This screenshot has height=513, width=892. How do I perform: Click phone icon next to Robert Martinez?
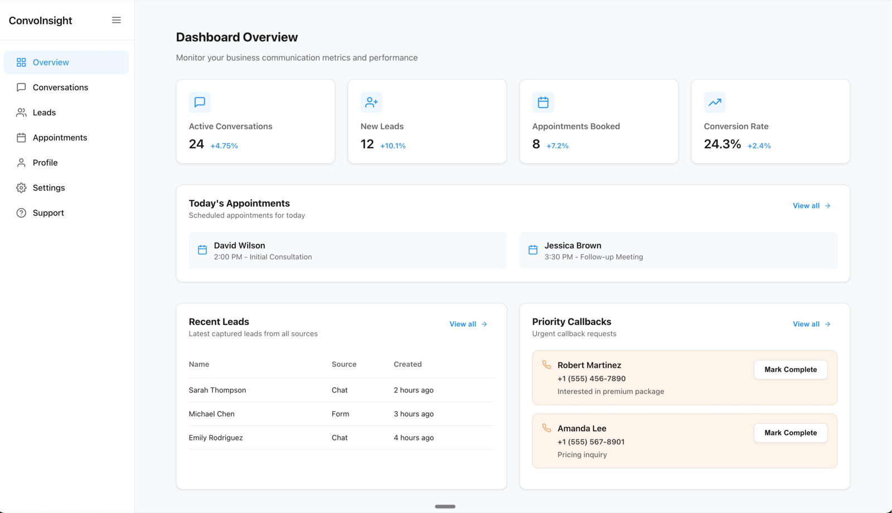(546, 365)
